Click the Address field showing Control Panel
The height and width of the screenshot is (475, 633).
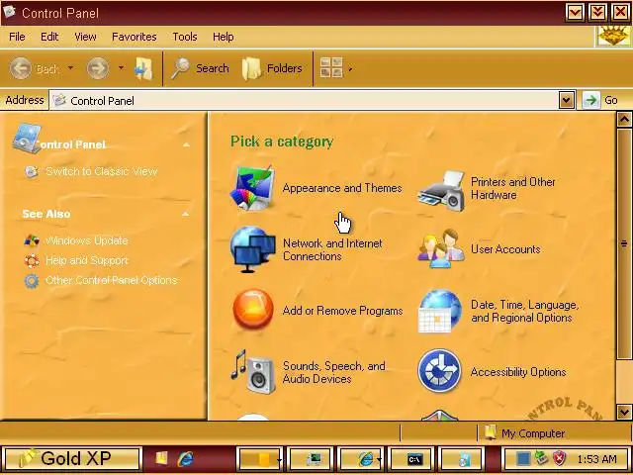[304, 101]
